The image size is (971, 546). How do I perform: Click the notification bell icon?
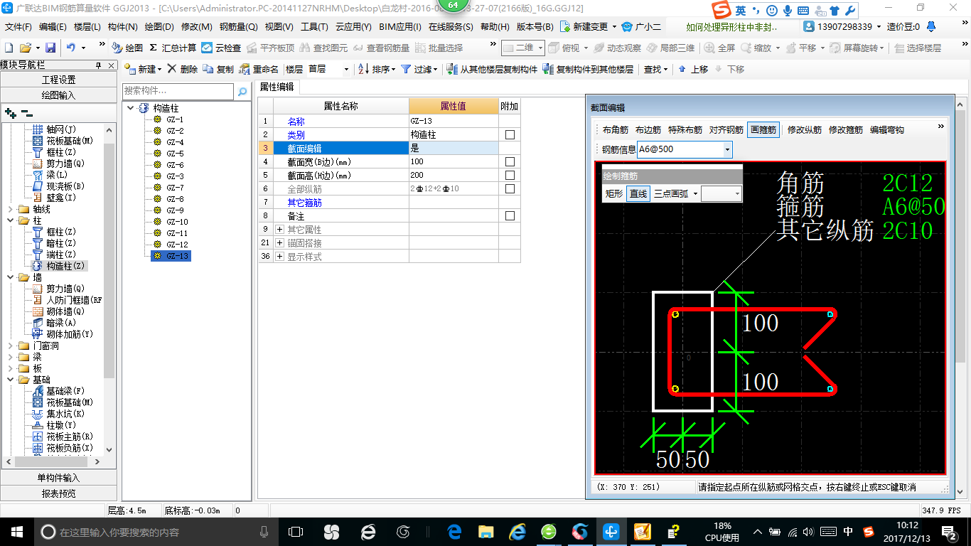tap(931, 27)
